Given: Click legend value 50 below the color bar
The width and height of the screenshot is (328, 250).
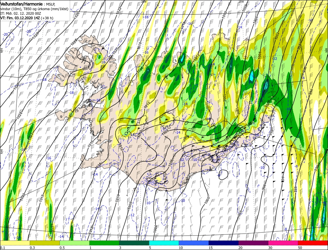Looking at the screenshot, I should (x=300, y=248).
